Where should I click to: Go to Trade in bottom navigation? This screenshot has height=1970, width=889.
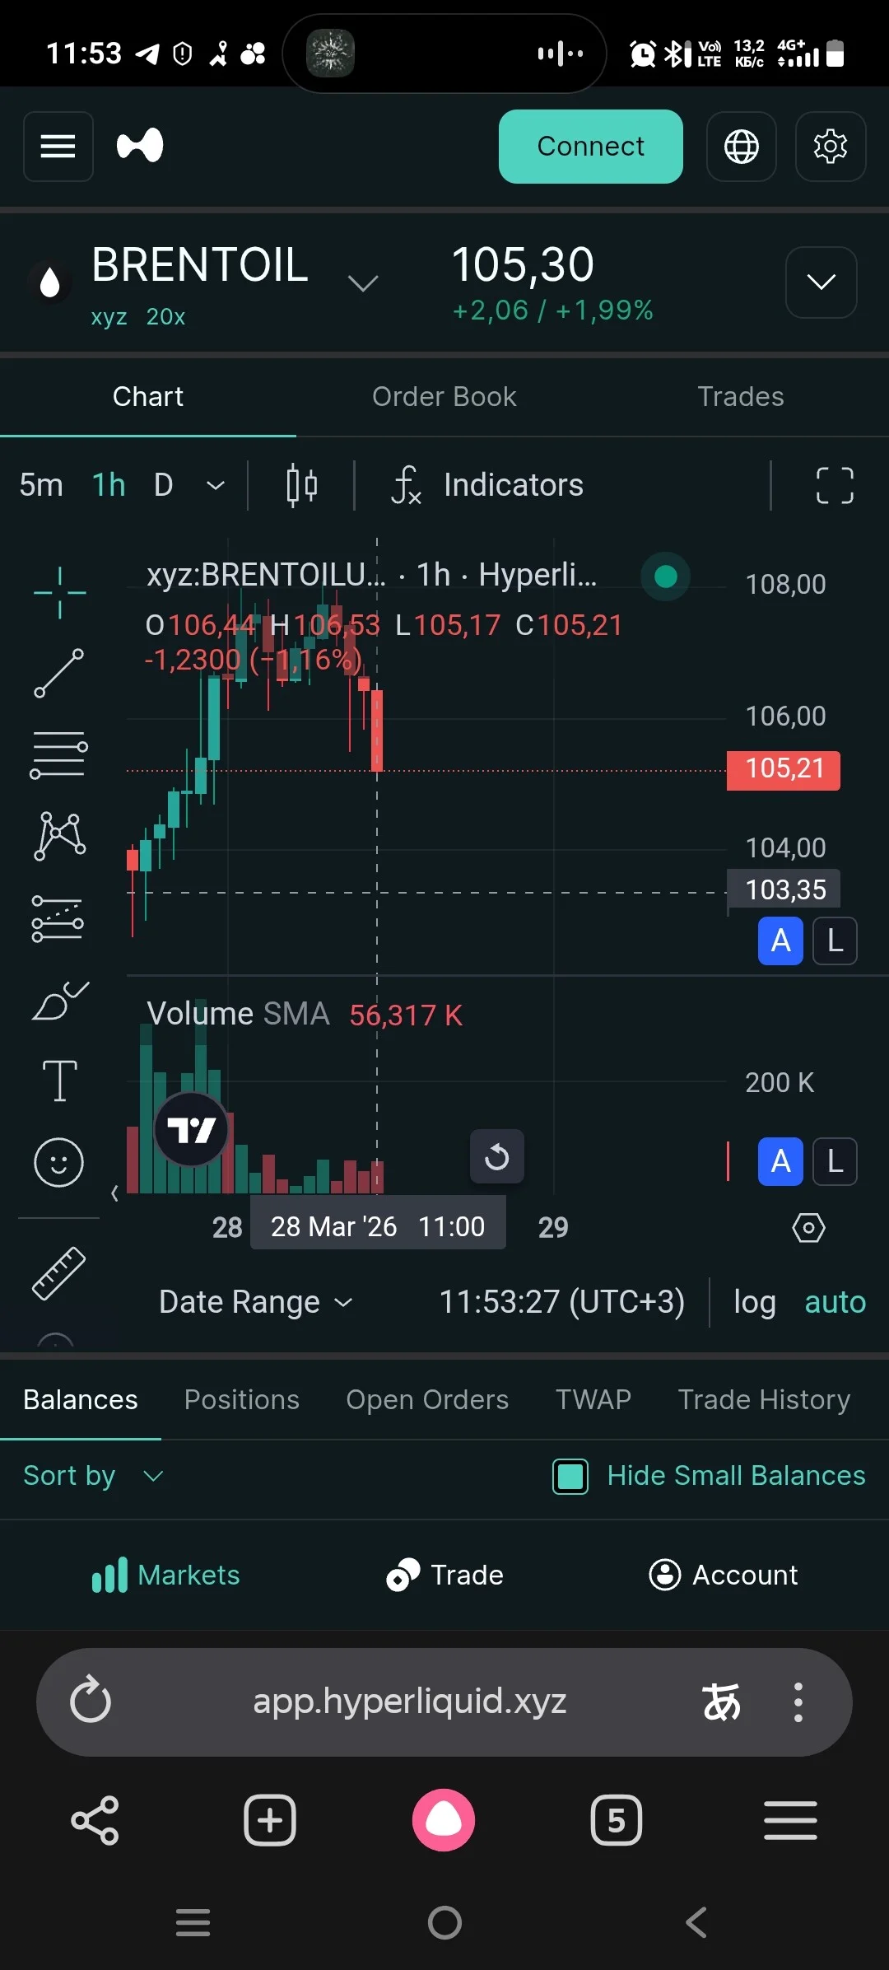[x=444, y=1575]
